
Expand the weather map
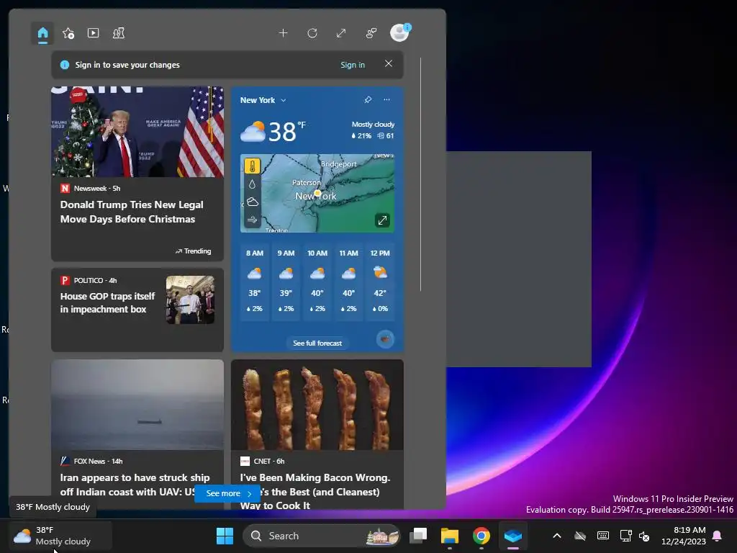[382, 220]
